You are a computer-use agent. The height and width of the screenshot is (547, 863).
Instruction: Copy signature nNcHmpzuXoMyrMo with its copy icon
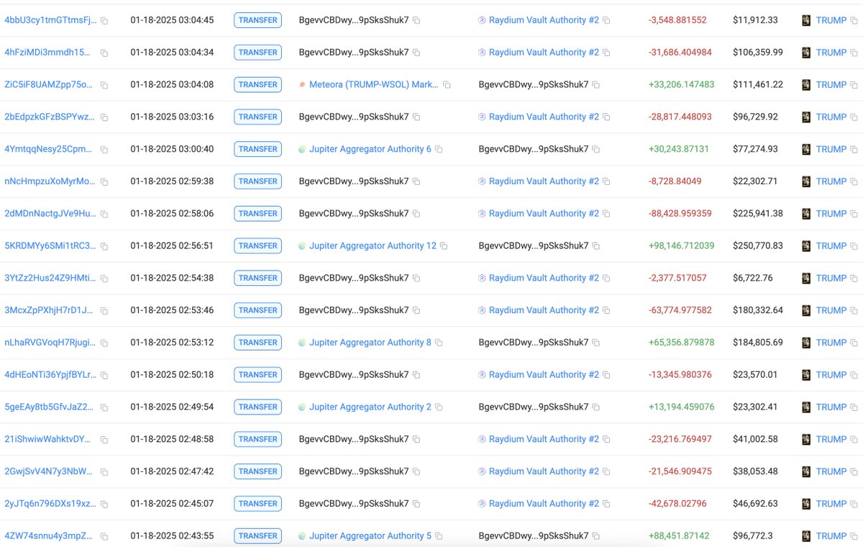104,182
